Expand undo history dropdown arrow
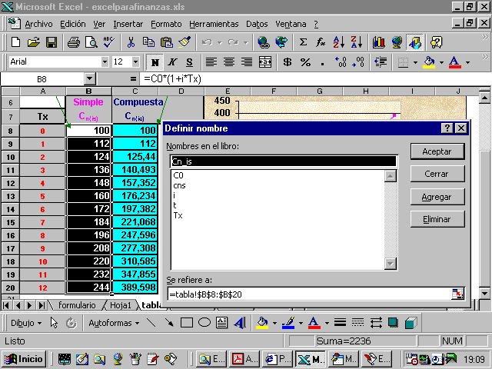 tap(220, 42)
